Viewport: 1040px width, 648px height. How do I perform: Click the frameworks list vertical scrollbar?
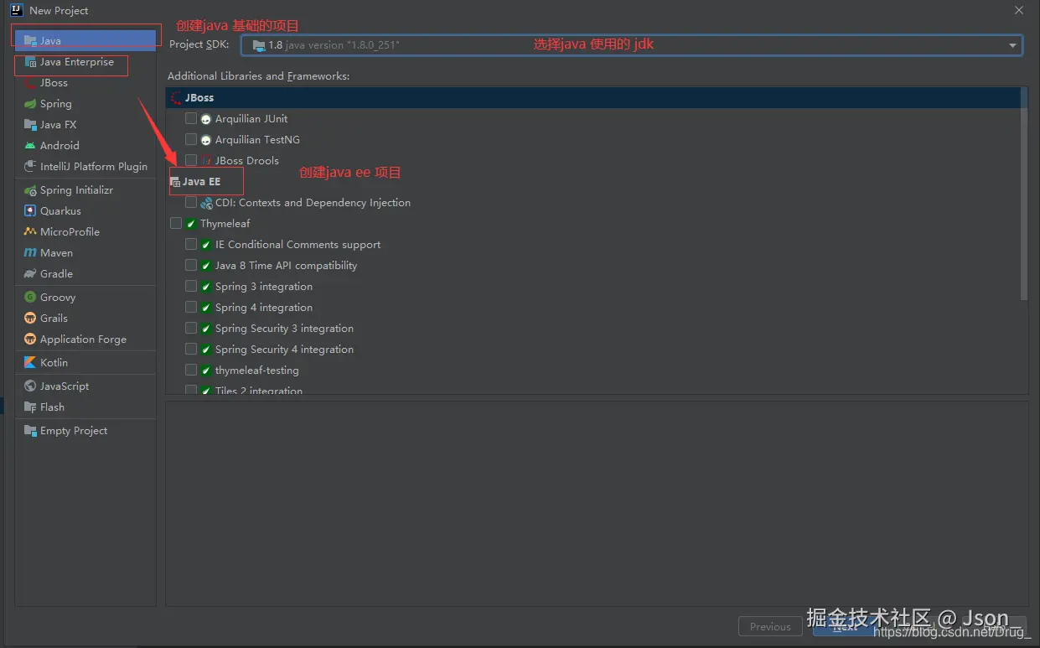coord(1024,194)
